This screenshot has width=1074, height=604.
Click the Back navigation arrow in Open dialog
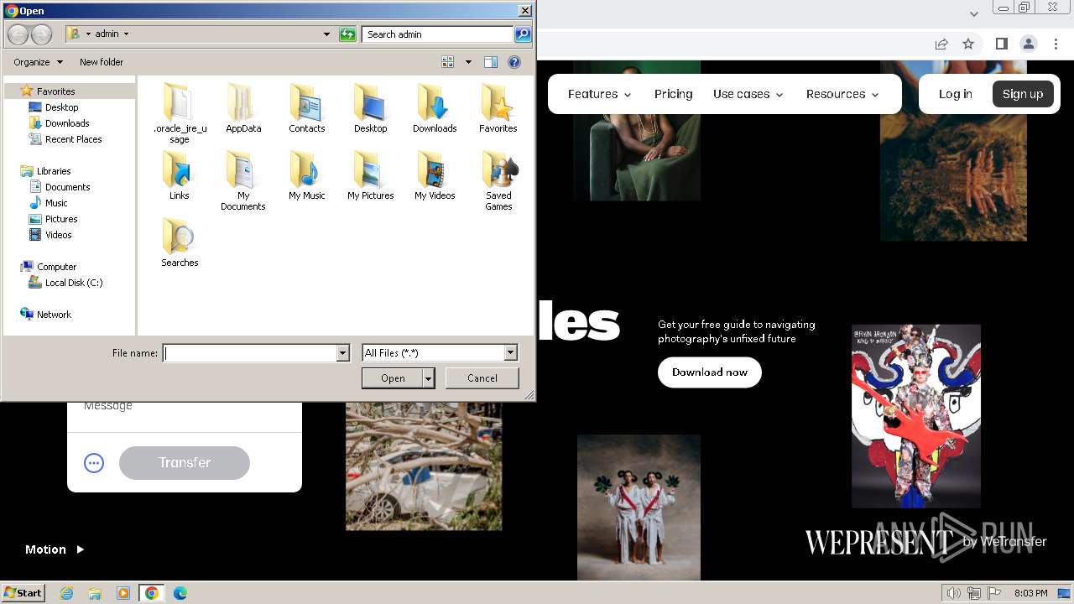coord(18,34)
